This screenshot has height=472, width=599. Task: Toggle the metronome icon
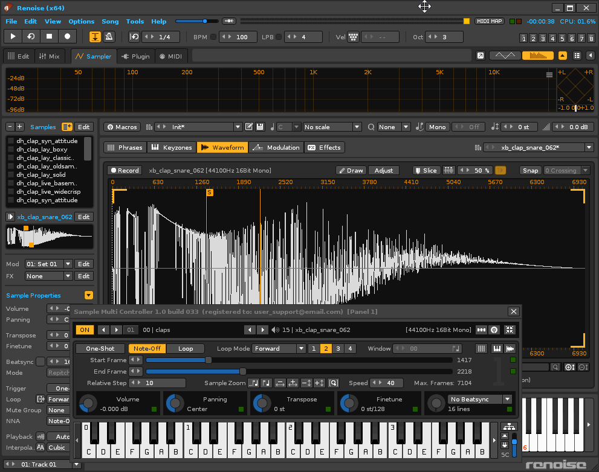[108, 37]
